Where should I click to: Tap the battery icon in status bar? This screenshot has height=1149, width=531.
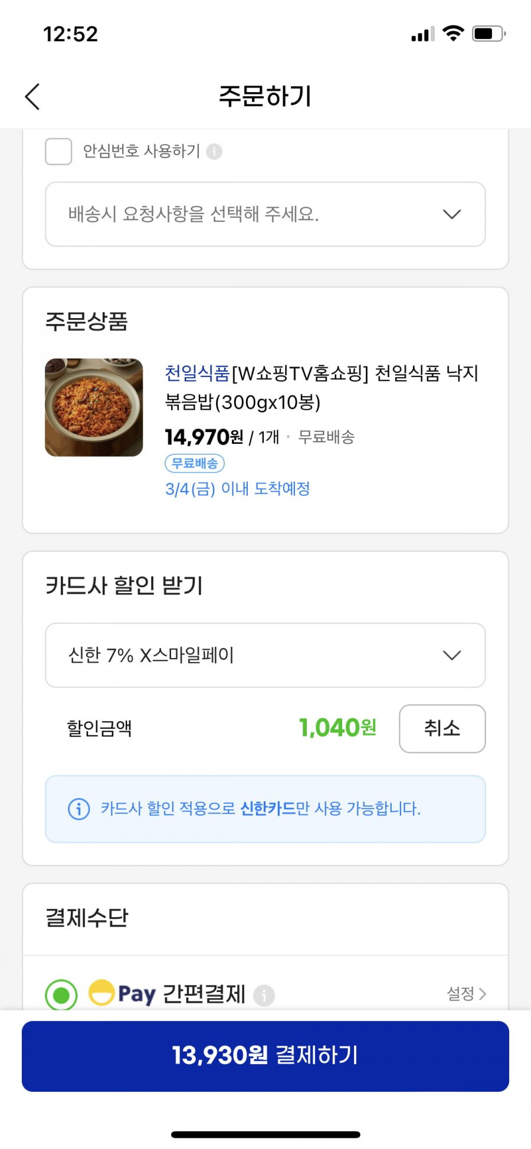click(489, 34)
